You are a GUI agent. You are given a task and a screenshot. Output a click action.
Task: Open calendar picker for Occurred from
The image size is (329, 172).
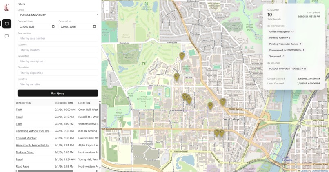(53, 26)
